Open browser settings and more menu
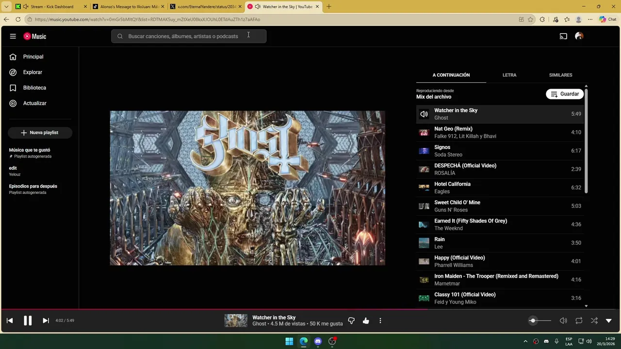Viewport: 621px width, 349px height. [x=590, y=19]
